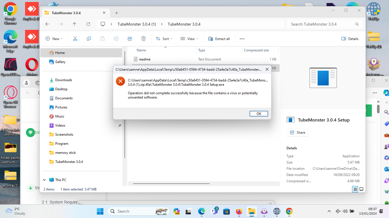Go up one folder with Up arrow
Screen dimensions: 389x218
[75, 24]
